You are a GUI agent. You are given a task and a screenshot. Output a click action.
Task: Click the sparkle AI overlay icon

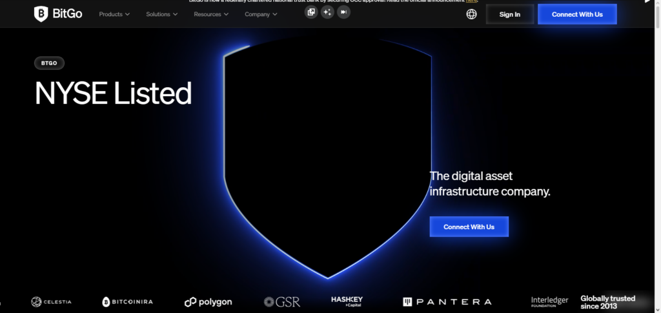(327, 12)
